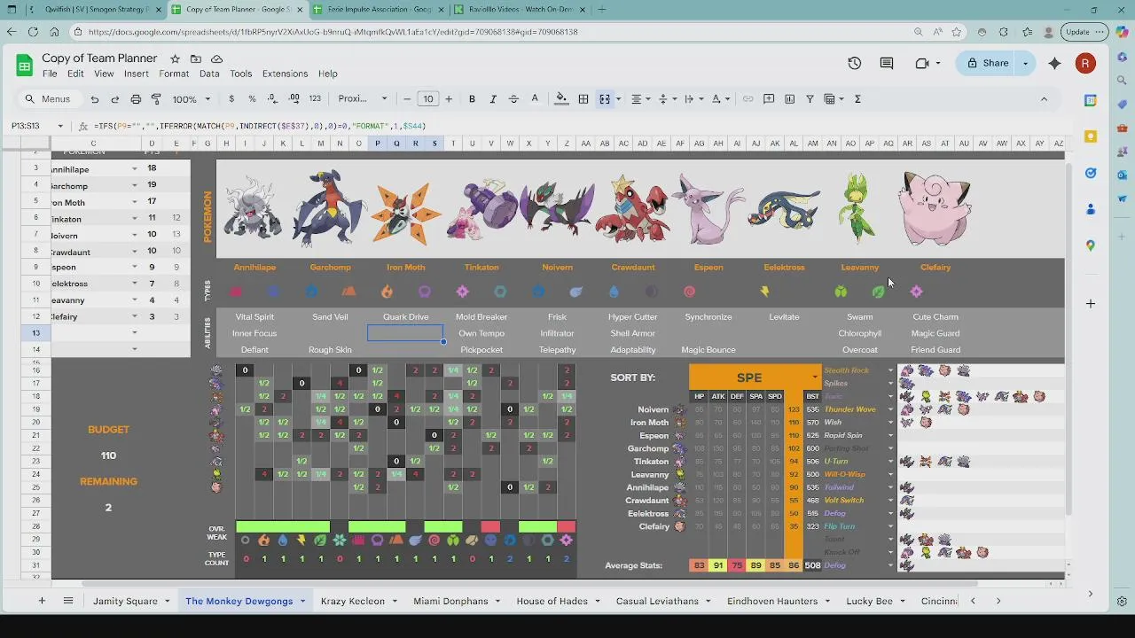The height and width of the screenshot is (638, 1135).
Task: Open version history clock icon
Action: [x=854, y=63]
